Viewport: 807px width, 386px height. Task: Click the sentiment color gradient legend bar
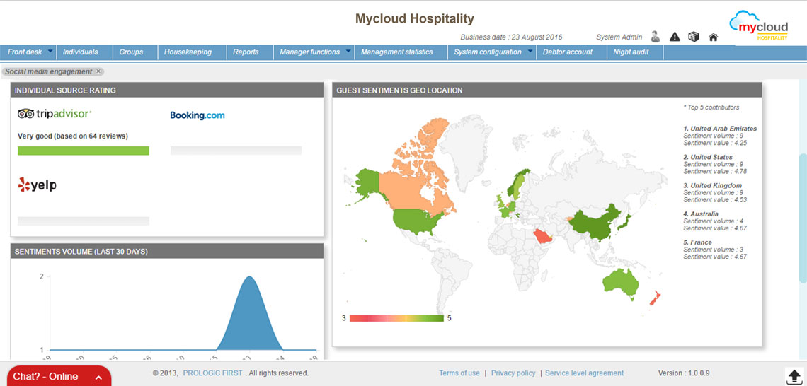[x=396, y=318]
